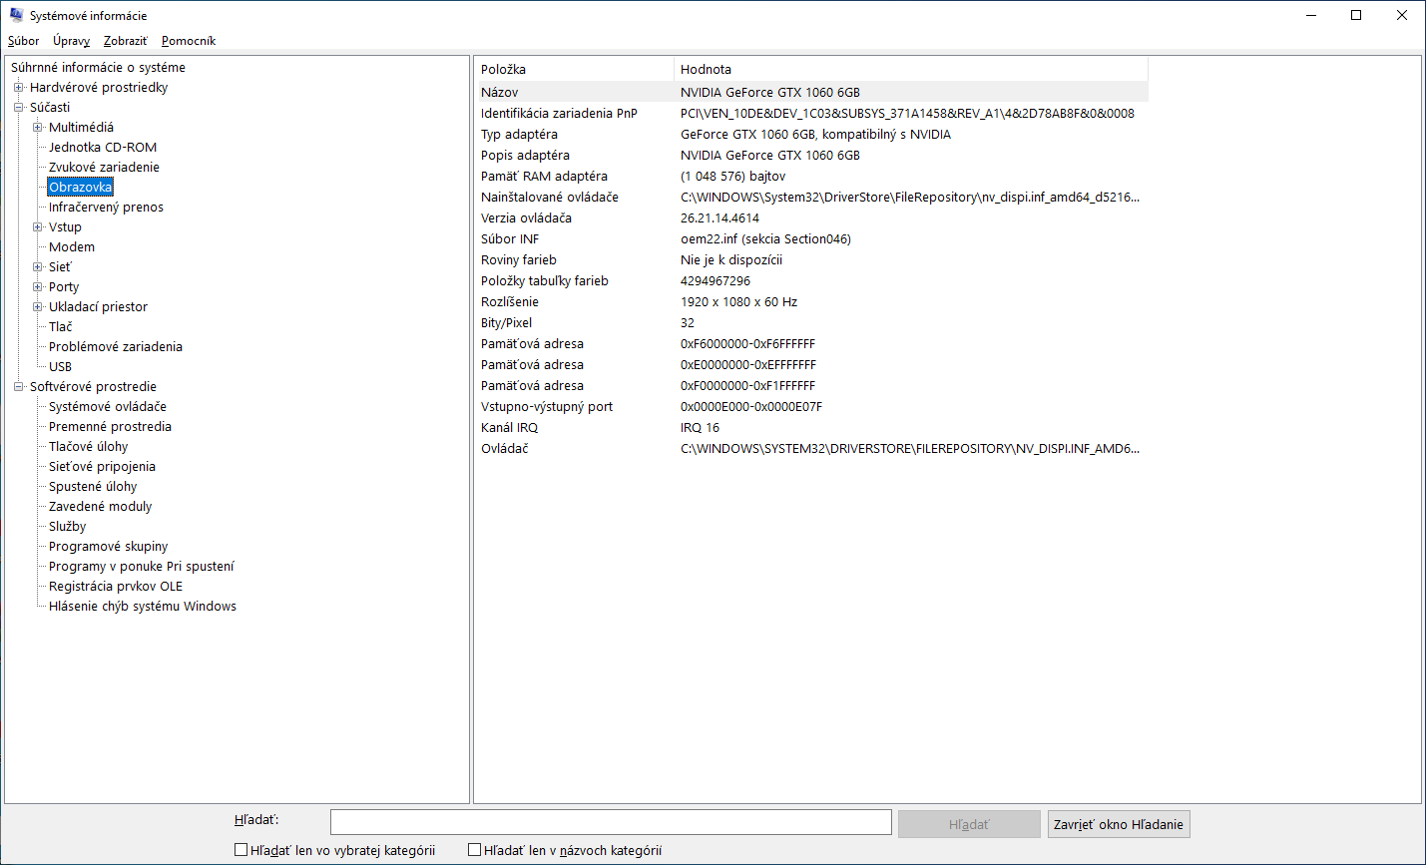Enable Hľadať len vo vybratej kategórii
The image size is (1426, 865).
pyautogui.click(x=240, y=850)
